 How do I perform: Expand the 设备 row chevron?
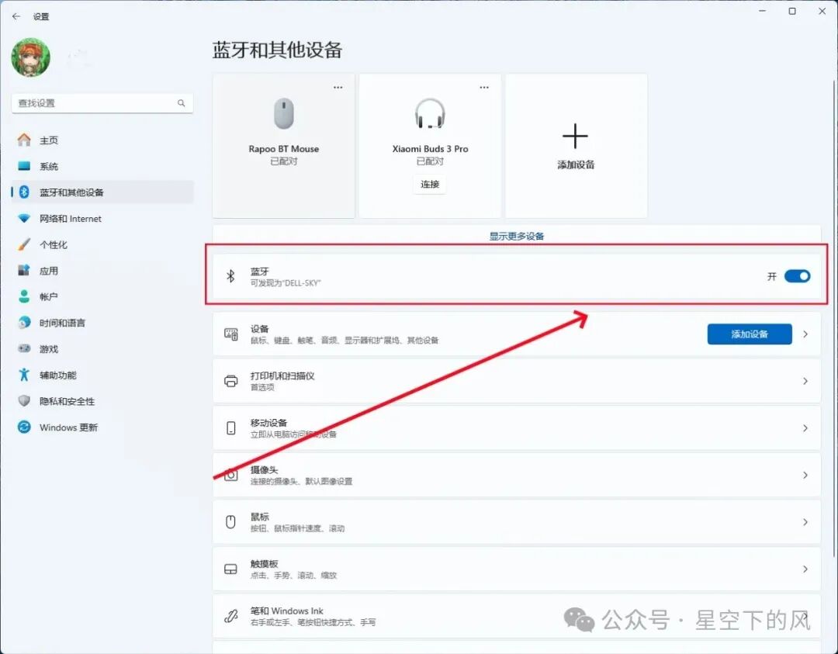(x=805, y=334)
